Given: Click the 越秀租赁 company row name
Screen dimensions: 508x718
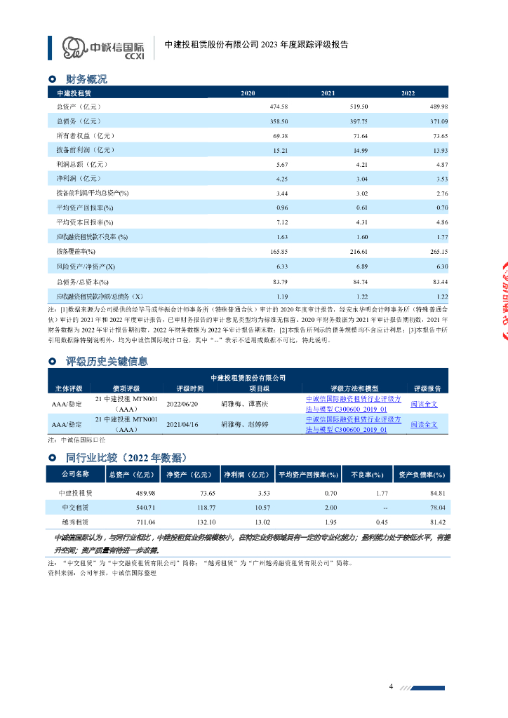Looking at the screenshot, I should 76,522.
